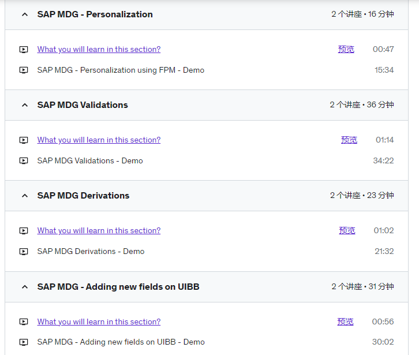Click the '2 个讲座 • 23 分钟' summary
This screenshot has height=355, width=419.
click(362, 196)
